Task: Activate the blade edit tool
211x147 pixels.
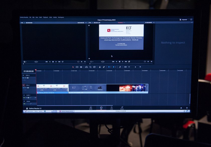Action: (81, 67)
